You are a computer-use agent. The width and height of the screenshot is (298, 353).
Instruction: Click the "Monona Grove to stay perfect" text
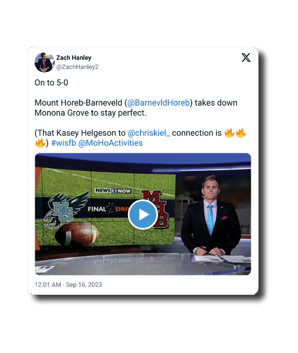(x=90, y=113)
